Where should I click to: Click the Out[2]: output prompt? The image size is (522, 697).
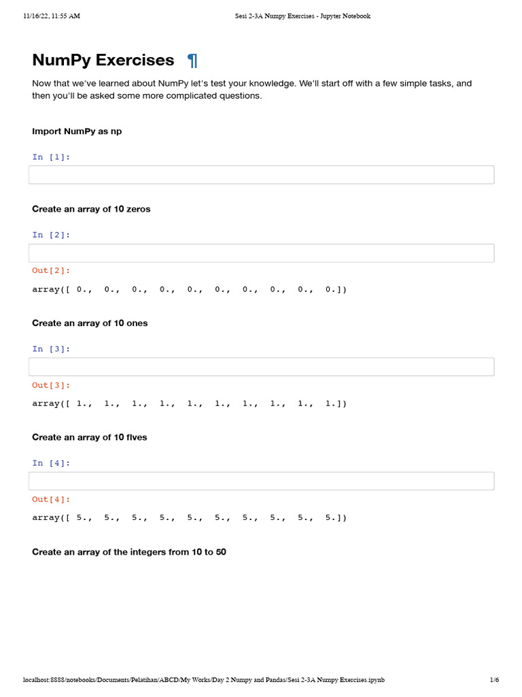coord(51,271)
